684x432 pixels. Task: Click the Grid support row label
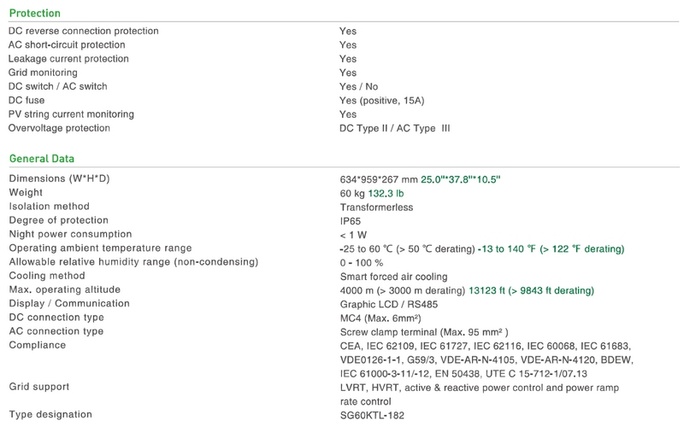[38, 387]
